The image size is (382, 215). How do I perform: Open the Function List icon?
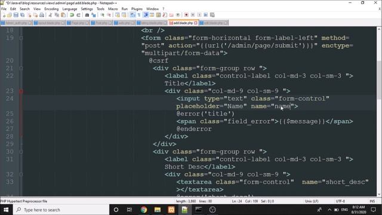tap(165, 15)
